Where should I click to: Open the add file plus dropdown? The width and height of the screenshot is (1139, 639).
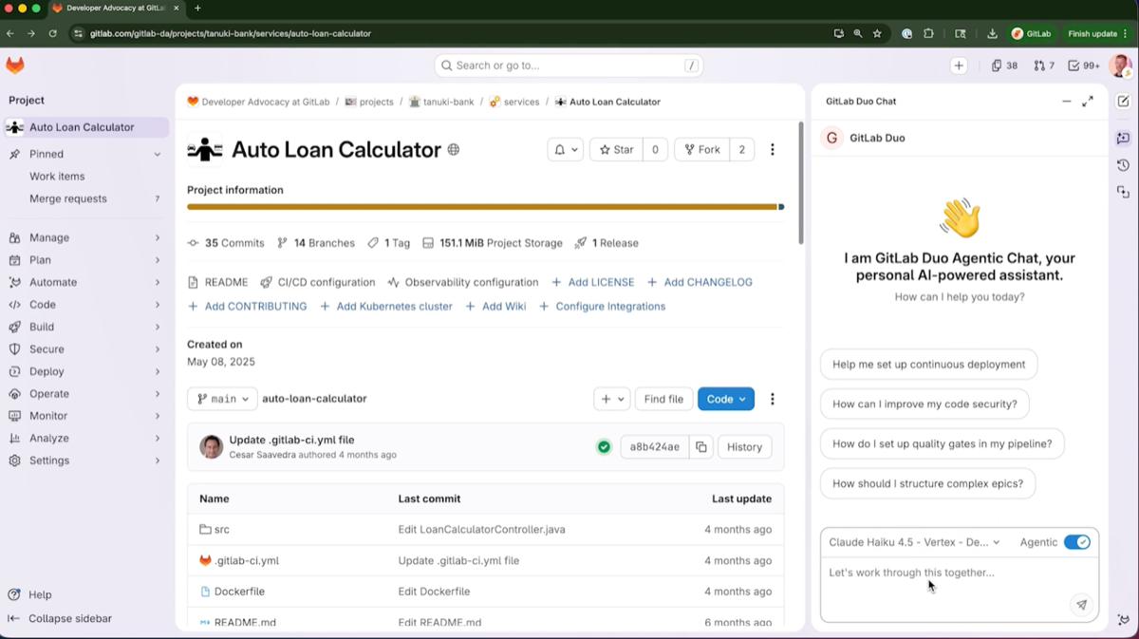click(612, 399)
